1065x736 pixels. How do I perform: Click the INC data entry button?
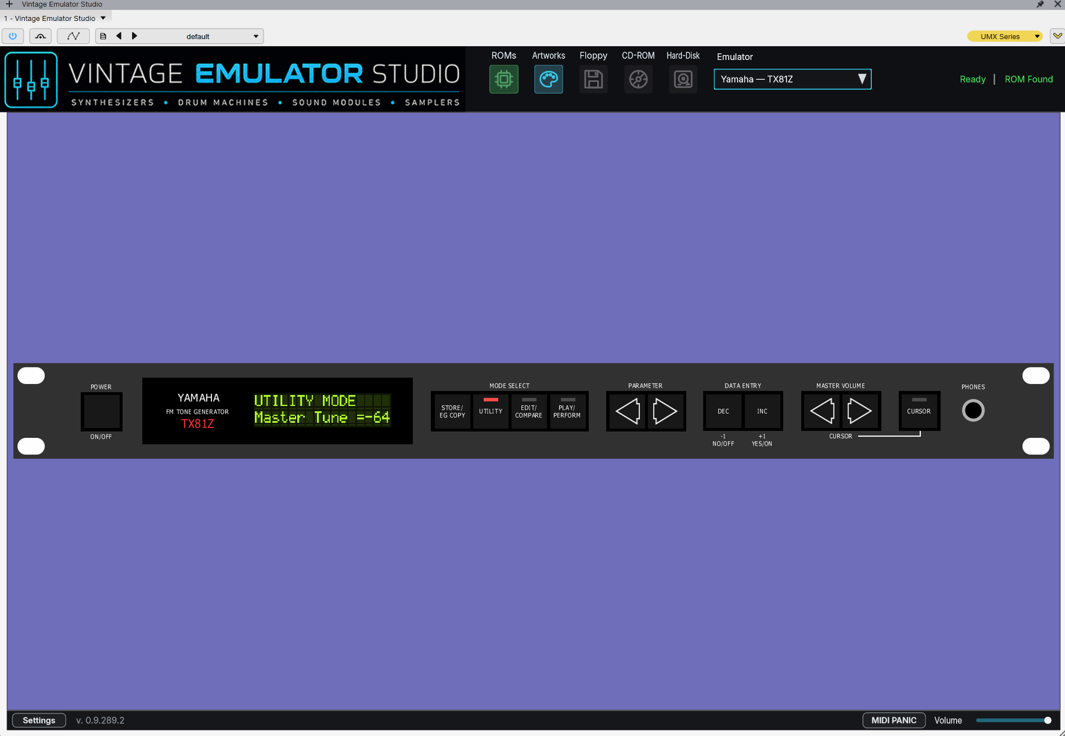[x=762, y=411]
